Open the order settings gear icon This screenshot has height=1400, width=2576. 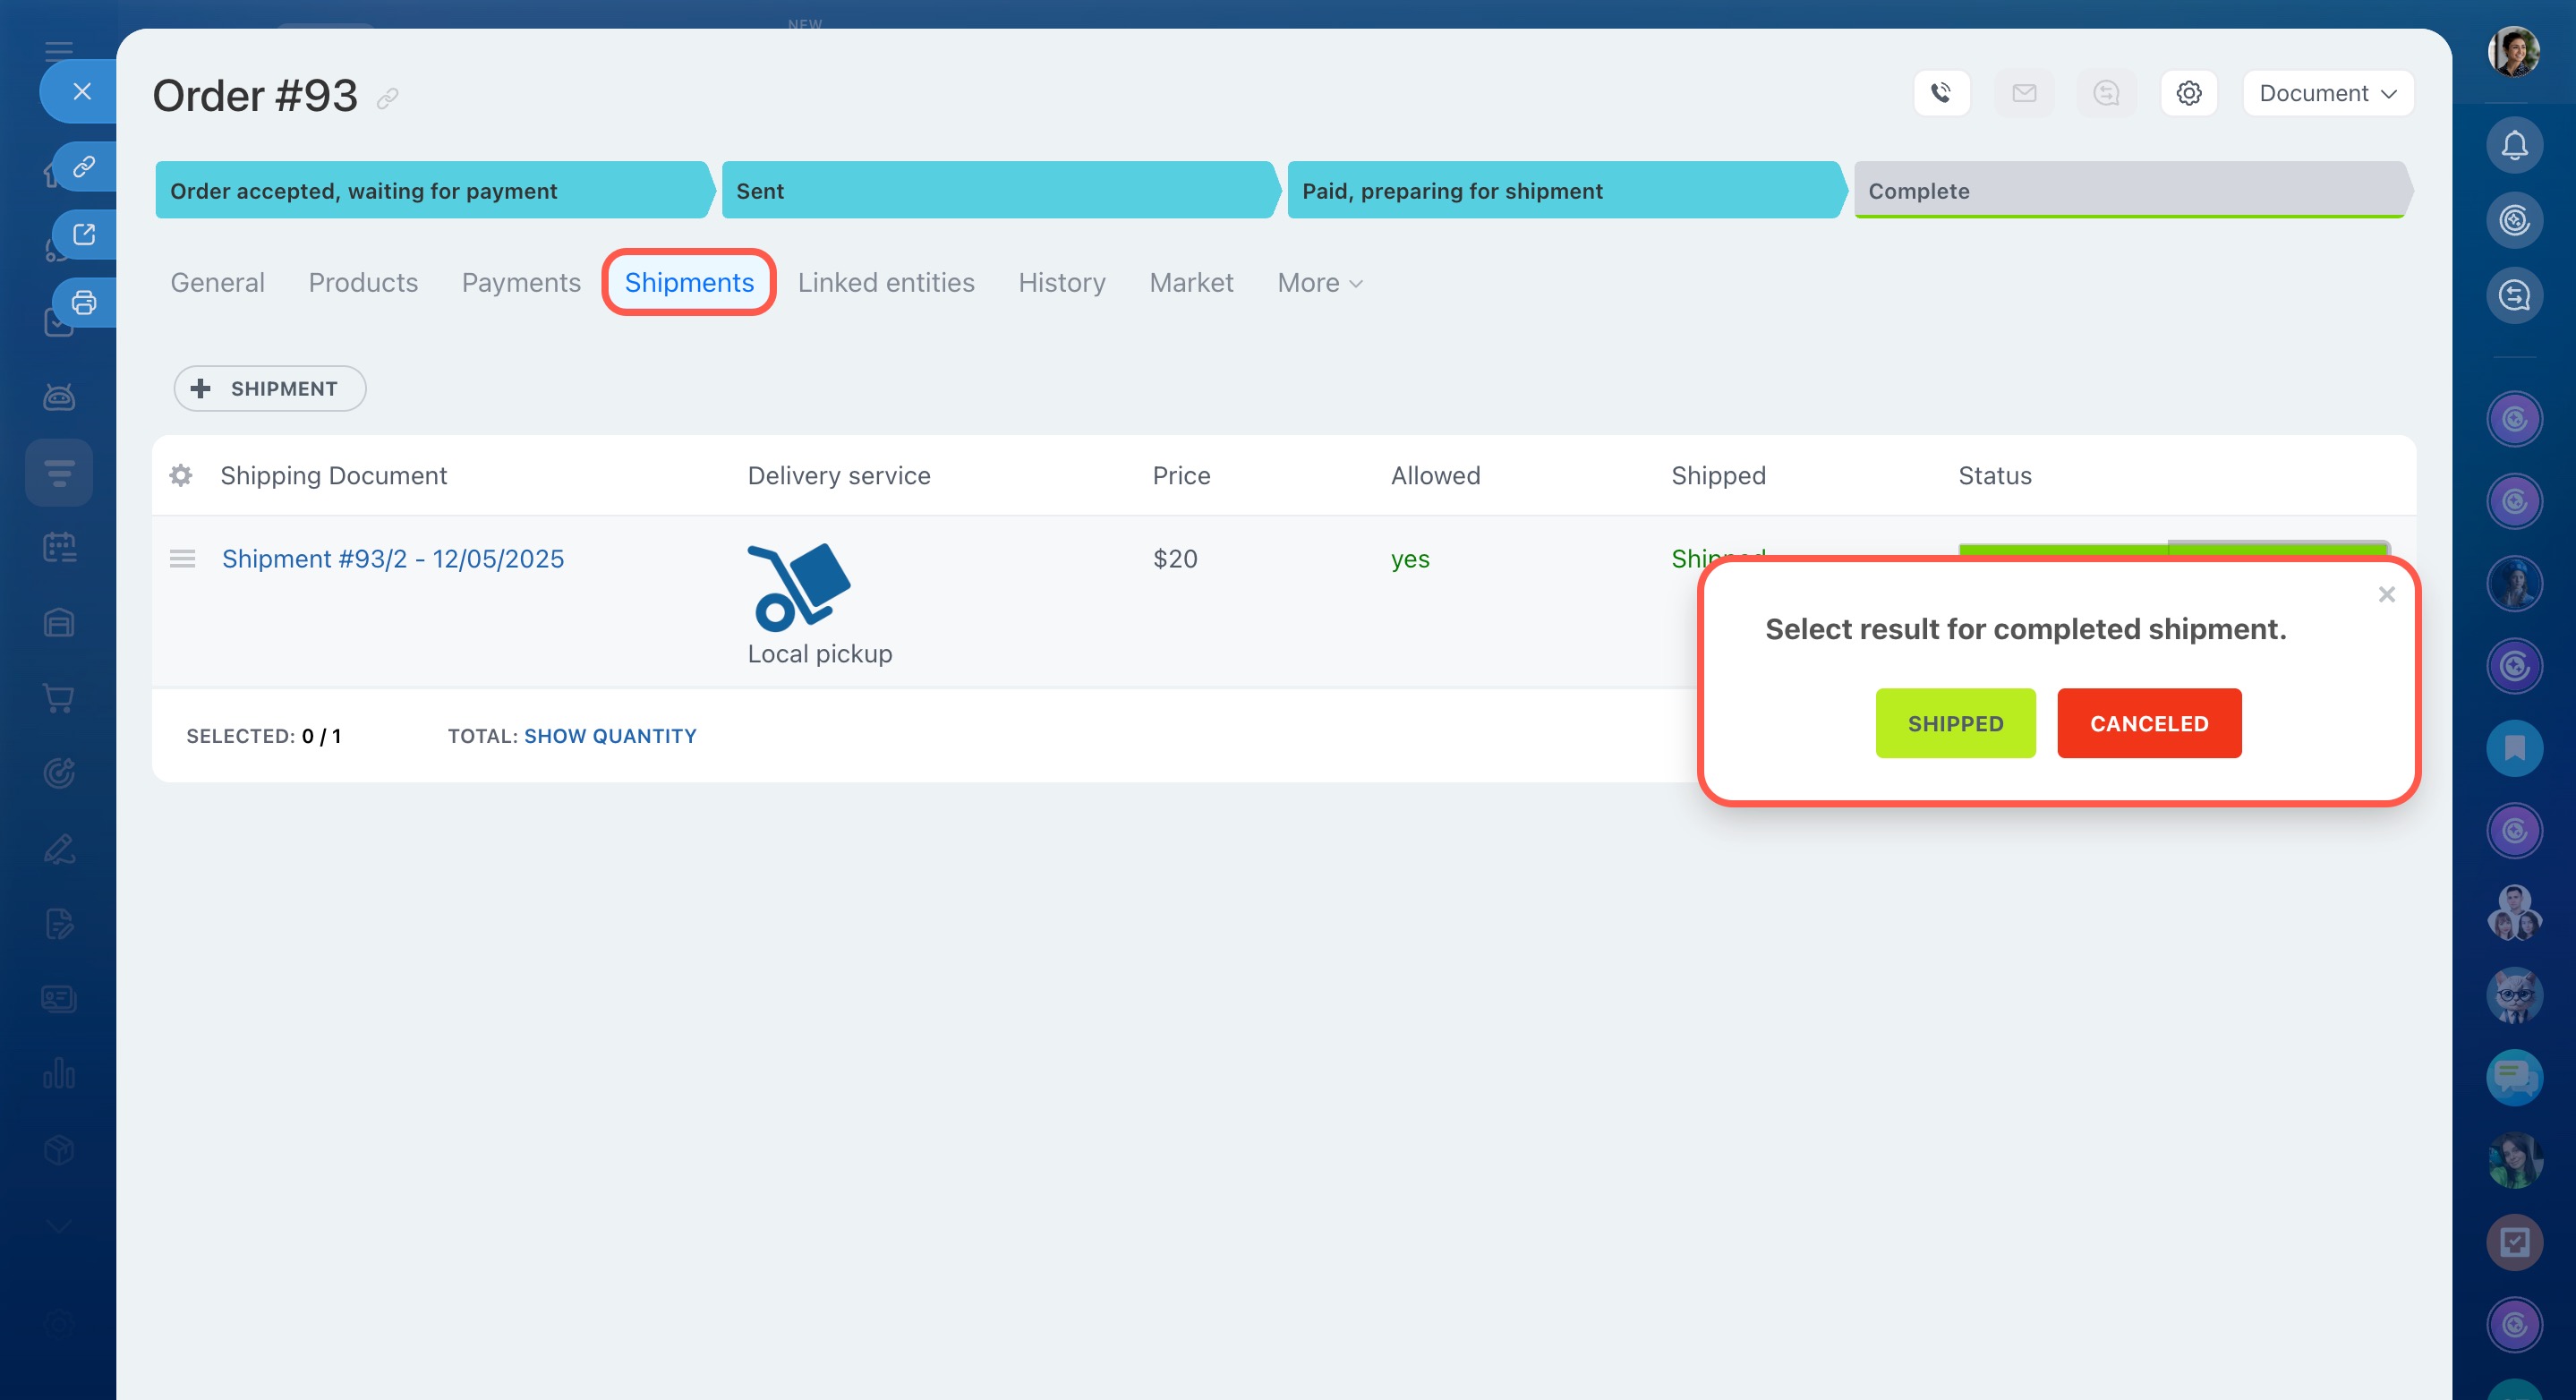(2188, 93)
